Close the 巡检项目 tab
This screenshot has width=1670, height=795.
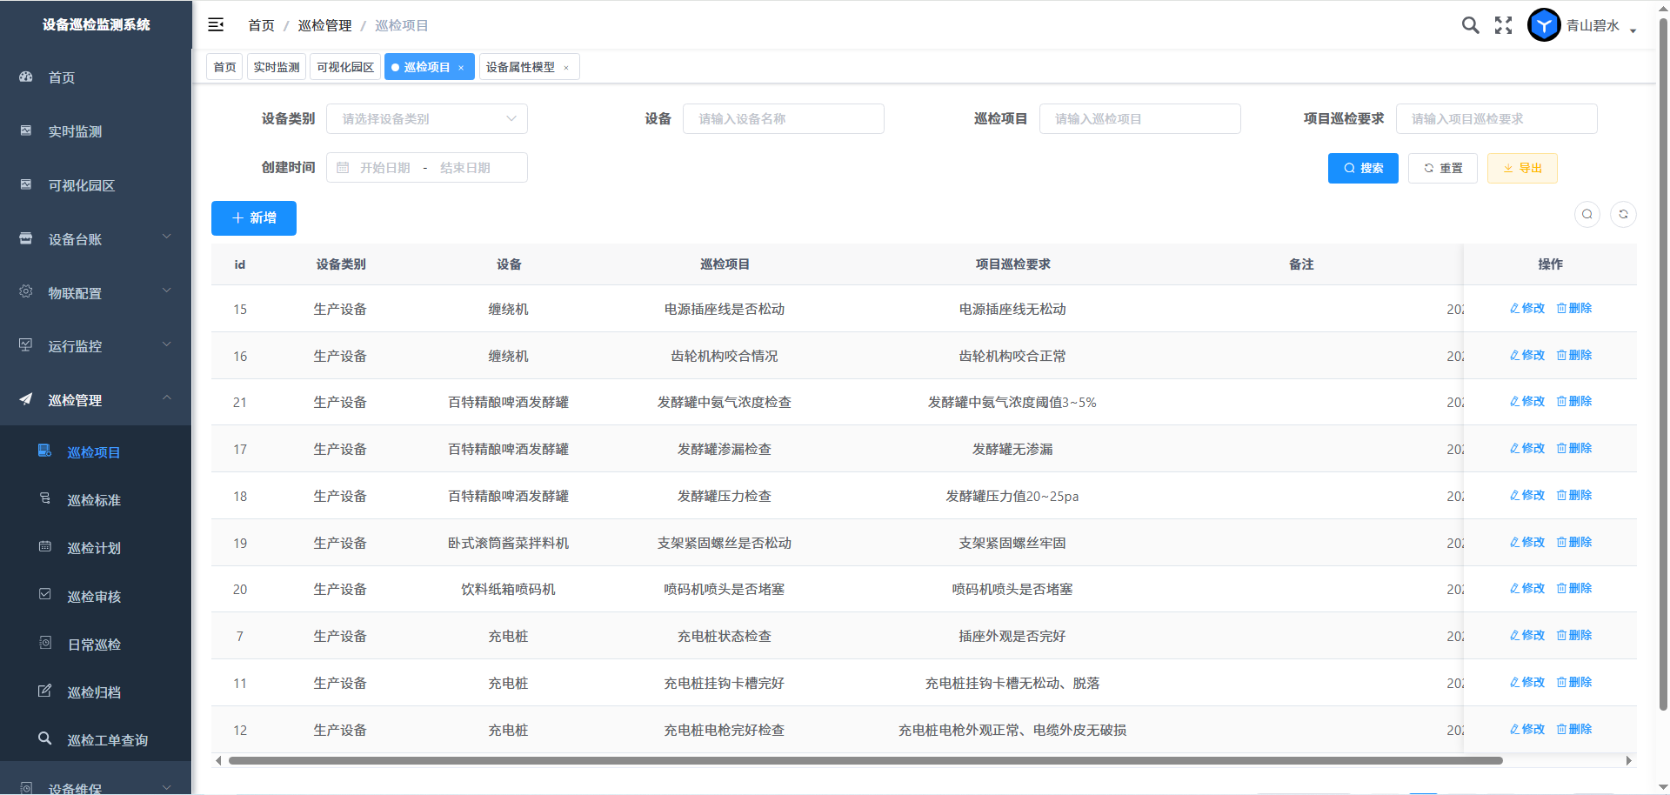click(x=461, y=68)
